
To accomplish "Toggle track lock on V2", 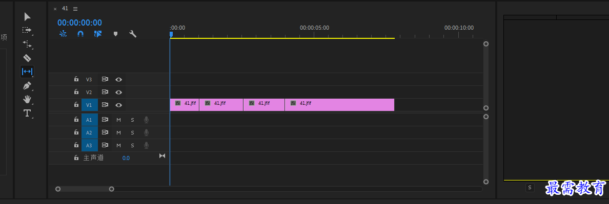I will (76, 92).
